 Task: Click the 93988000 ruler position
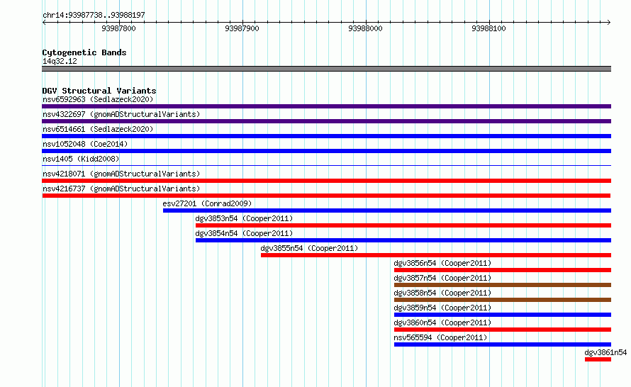(x=365, y=28)
